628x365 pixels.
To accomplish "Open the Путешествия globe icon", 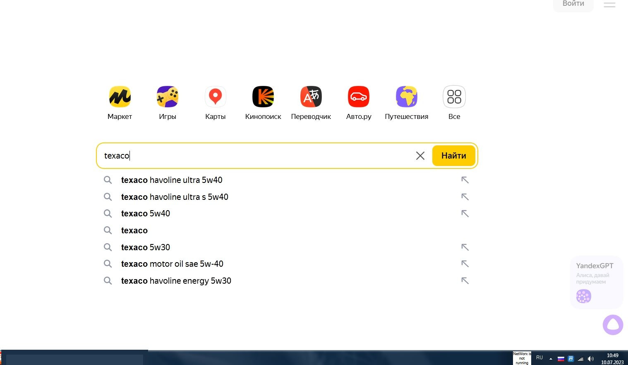I will (x=407, y=97).
